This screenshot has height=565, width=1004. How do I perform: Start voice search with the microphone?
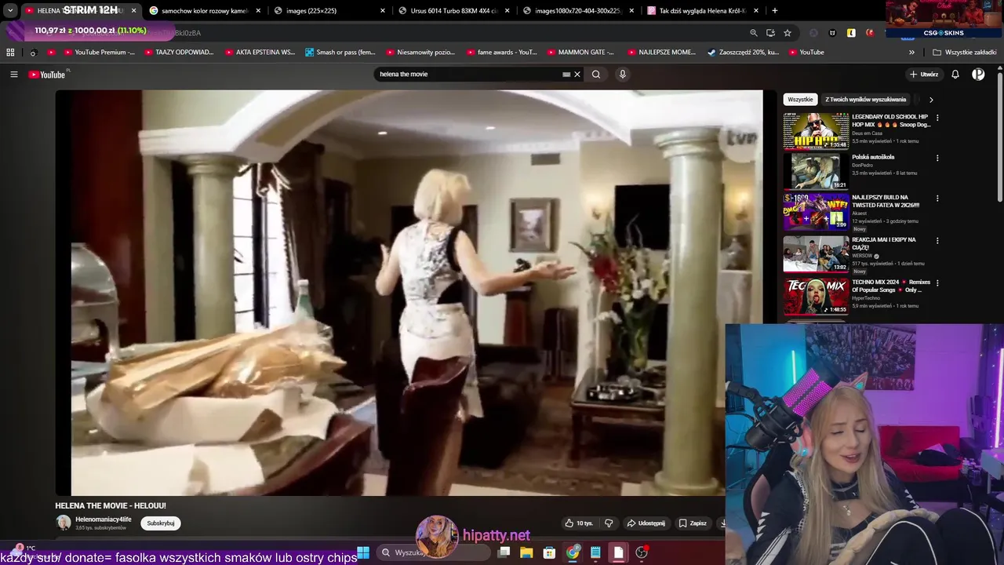(623, 75)
